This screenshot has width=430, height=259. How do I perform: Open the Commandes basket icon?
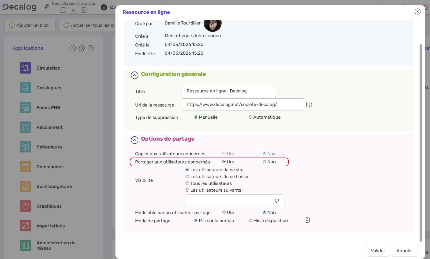tap(25, 167)
